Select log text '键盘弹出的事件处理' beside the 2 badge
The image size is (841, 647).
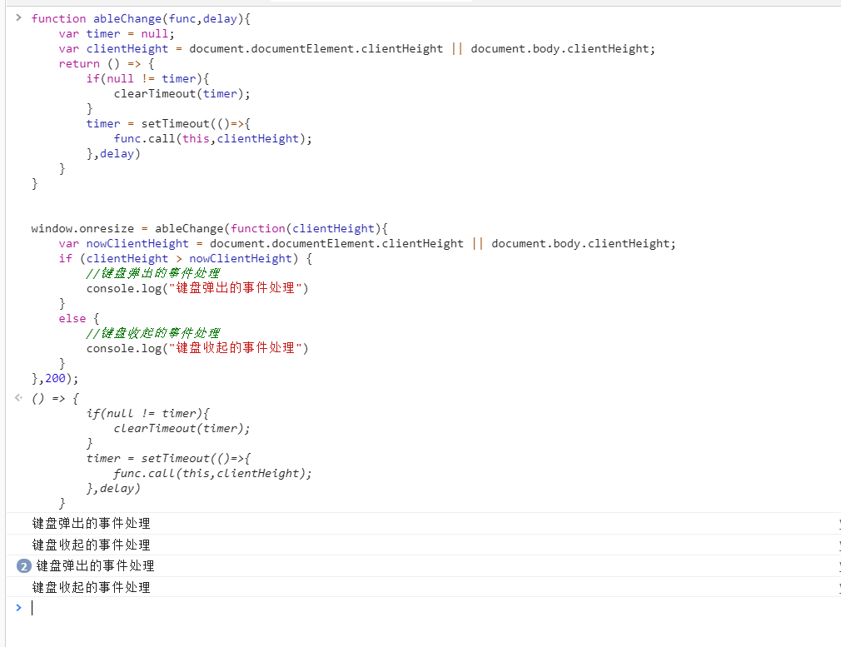coord(96,566)
